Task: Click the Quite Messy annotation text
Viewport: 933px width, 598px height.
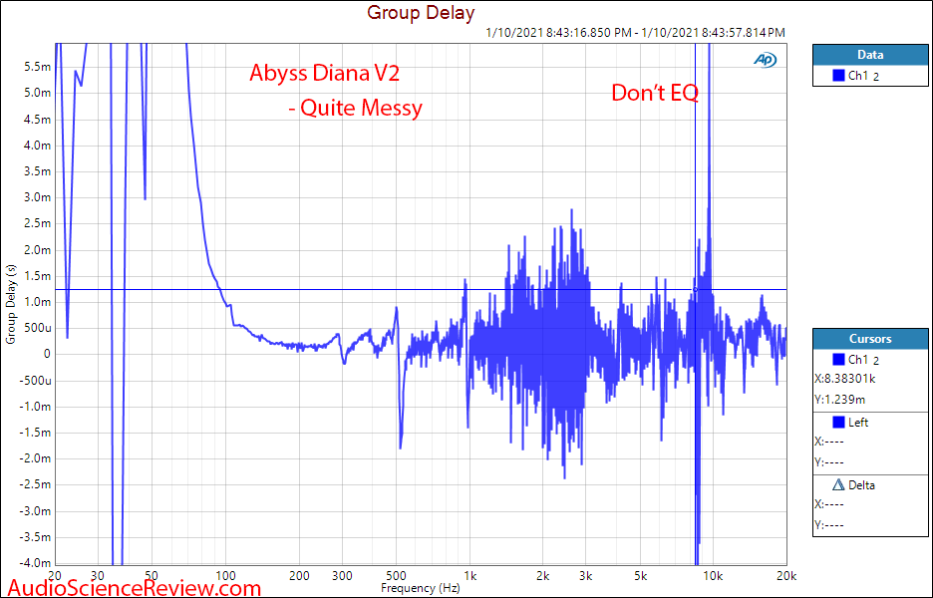Action: 361,108
